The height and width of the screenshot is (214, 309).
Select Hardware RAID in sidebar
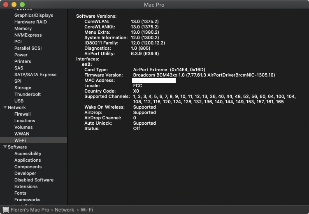30,22
